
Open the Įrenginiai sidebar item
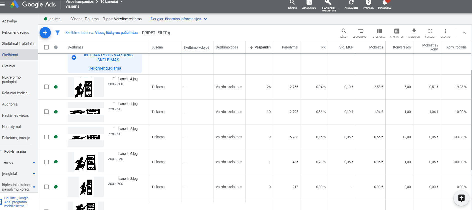tap(10, 174)
